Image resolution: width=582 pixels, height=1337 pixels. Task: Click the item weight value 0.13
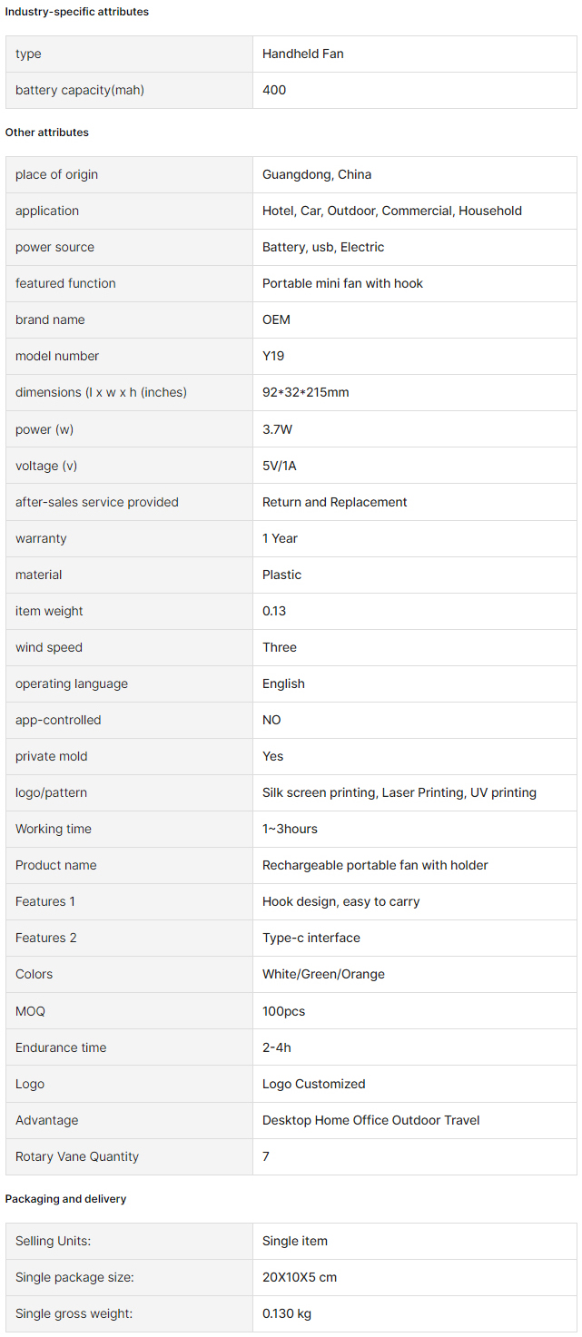(x=274, y=611)
